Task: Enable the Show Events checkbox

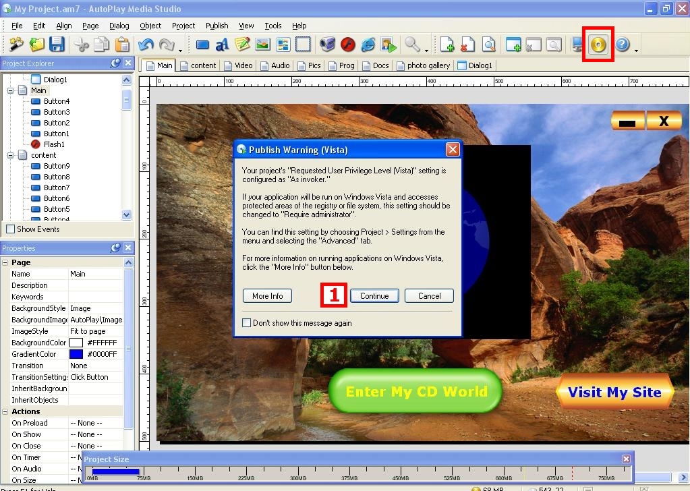Action: 10,229
